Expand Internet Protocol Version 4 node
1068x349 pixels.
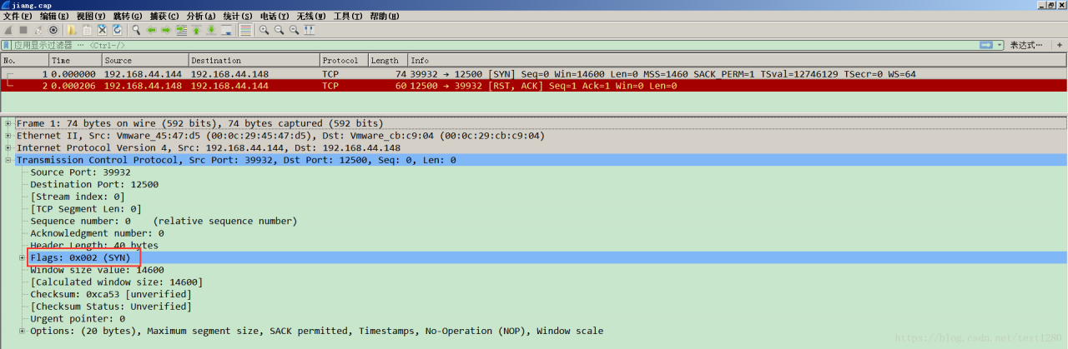pos(8,148)
